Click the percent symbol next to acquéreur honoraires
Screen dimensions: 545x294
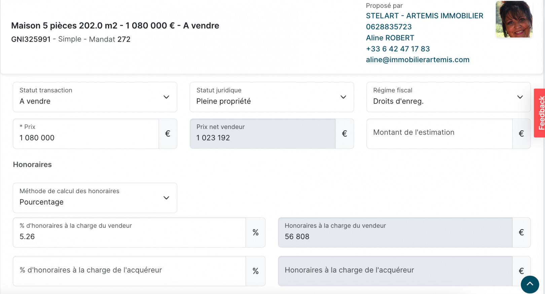[x=255, y=271]
